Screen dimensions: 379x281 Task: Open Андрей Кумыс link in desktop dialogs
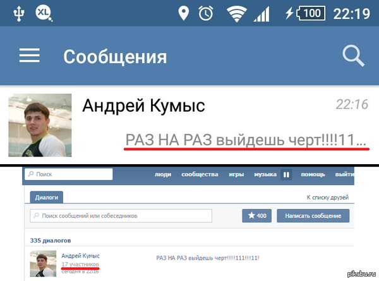tap(80, 256)
